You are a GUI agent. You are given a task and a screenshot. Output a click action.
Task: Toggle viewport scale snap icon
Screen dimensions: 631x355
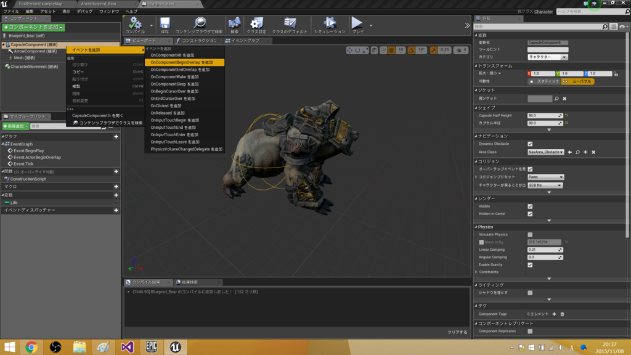pos(433,51)
